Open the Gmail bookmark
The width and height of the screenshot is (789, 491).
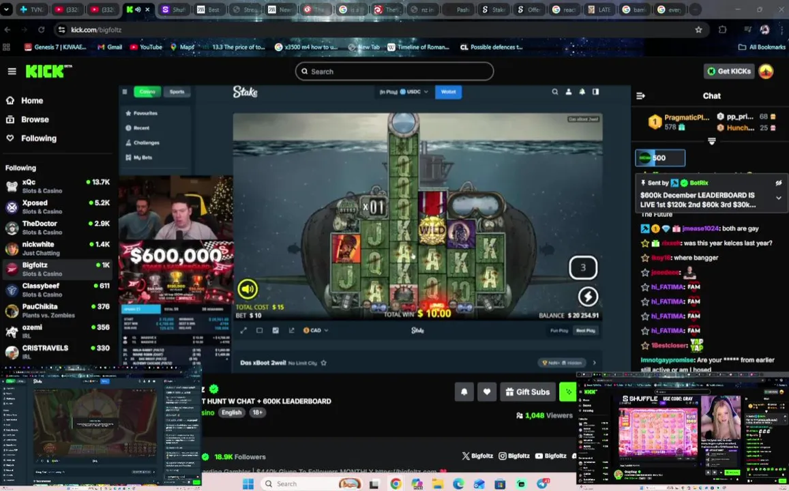(110, 47)
